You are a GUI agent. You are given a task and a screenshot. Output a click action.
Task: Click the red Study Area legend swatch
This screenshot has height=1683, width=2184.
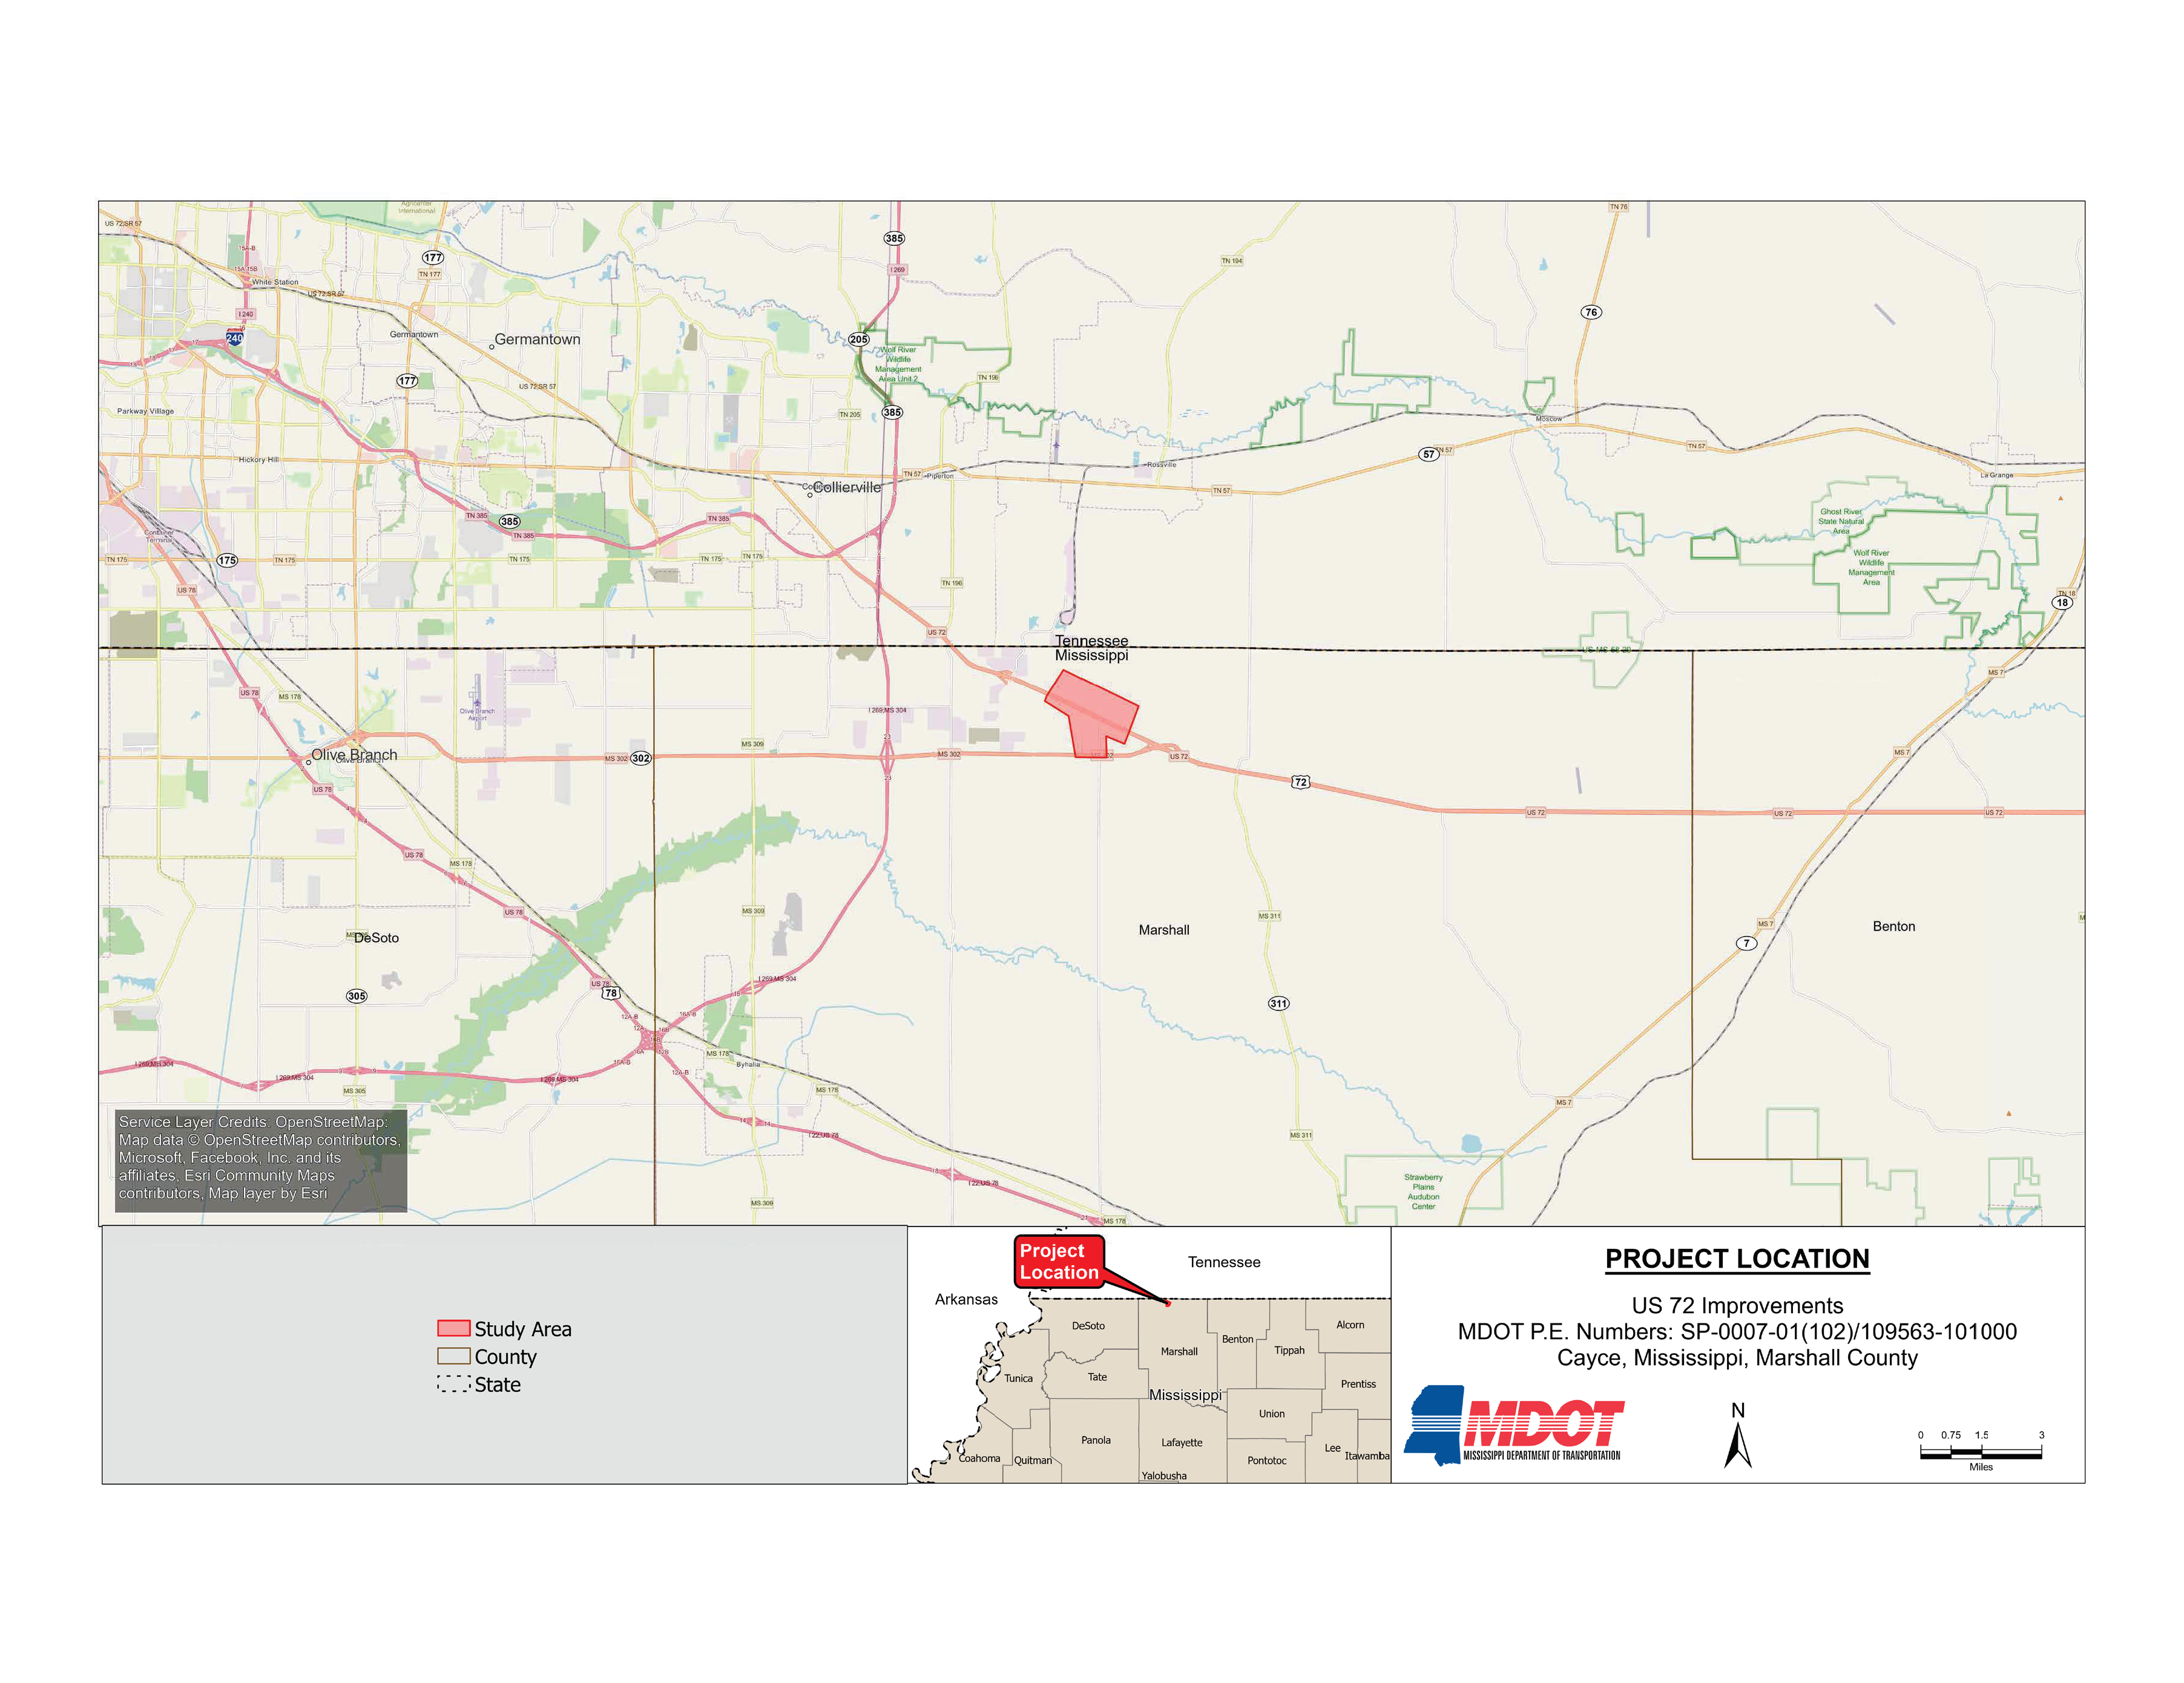click(453, 1328)
